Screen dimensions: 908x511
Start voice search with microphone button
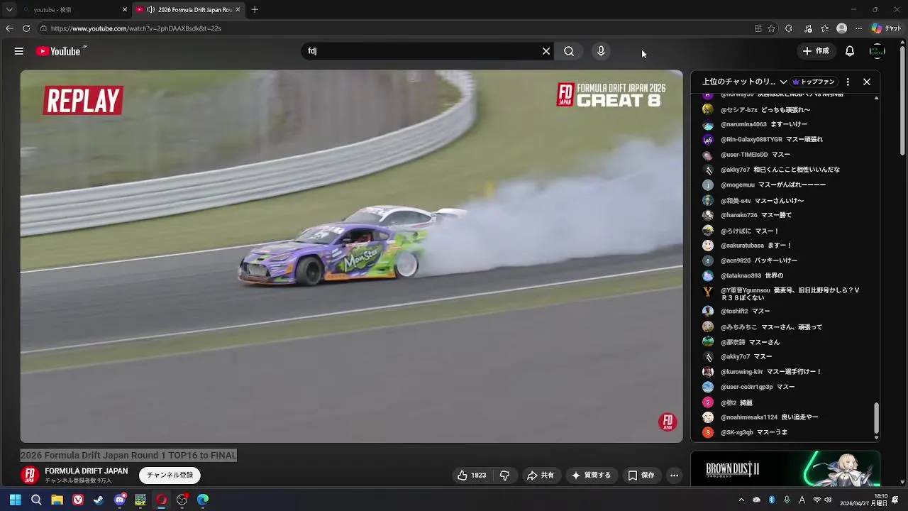[601, 51]
